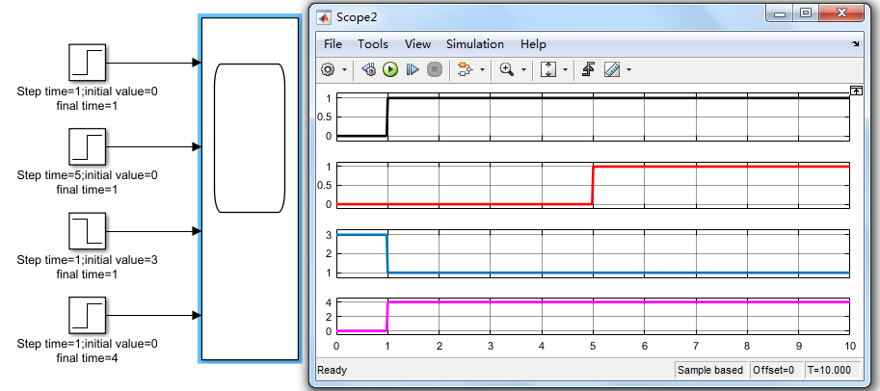Image resolution: width=880 pixels, height=391 pixels.
Task: Select the Step block with step time=5
Action: (x=87, y=147)
